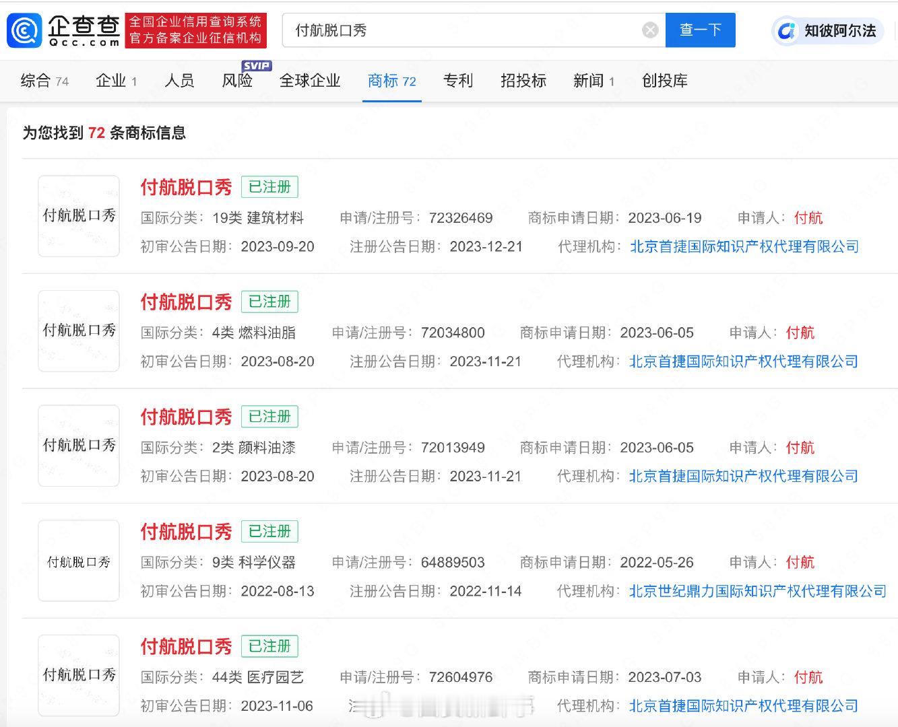Click preliminary announcement date 2022-08-13
This screenshot has height=727, width=898.
[x=278, y=591]
